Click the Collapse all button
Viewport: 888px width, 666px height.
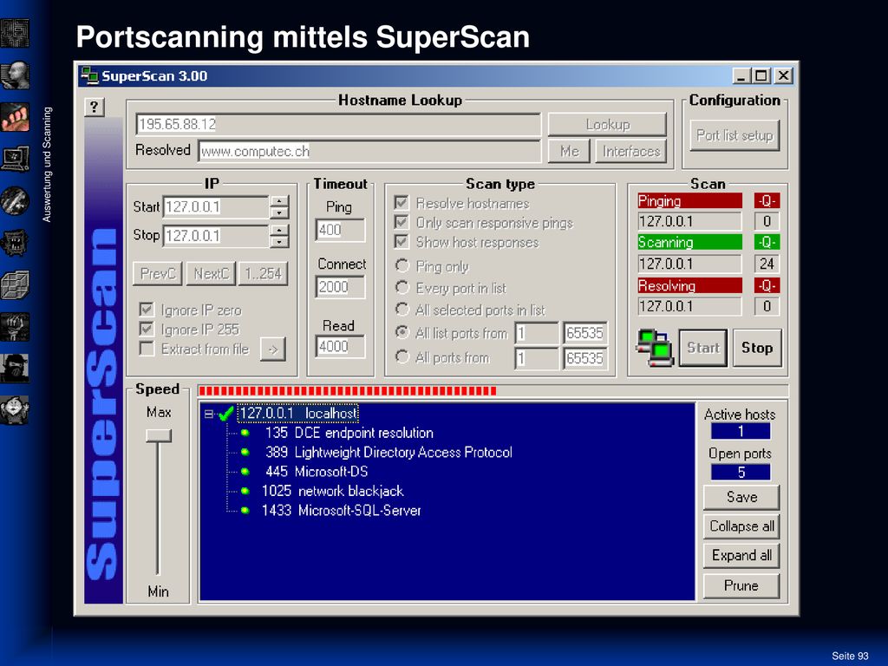(741, 526)
